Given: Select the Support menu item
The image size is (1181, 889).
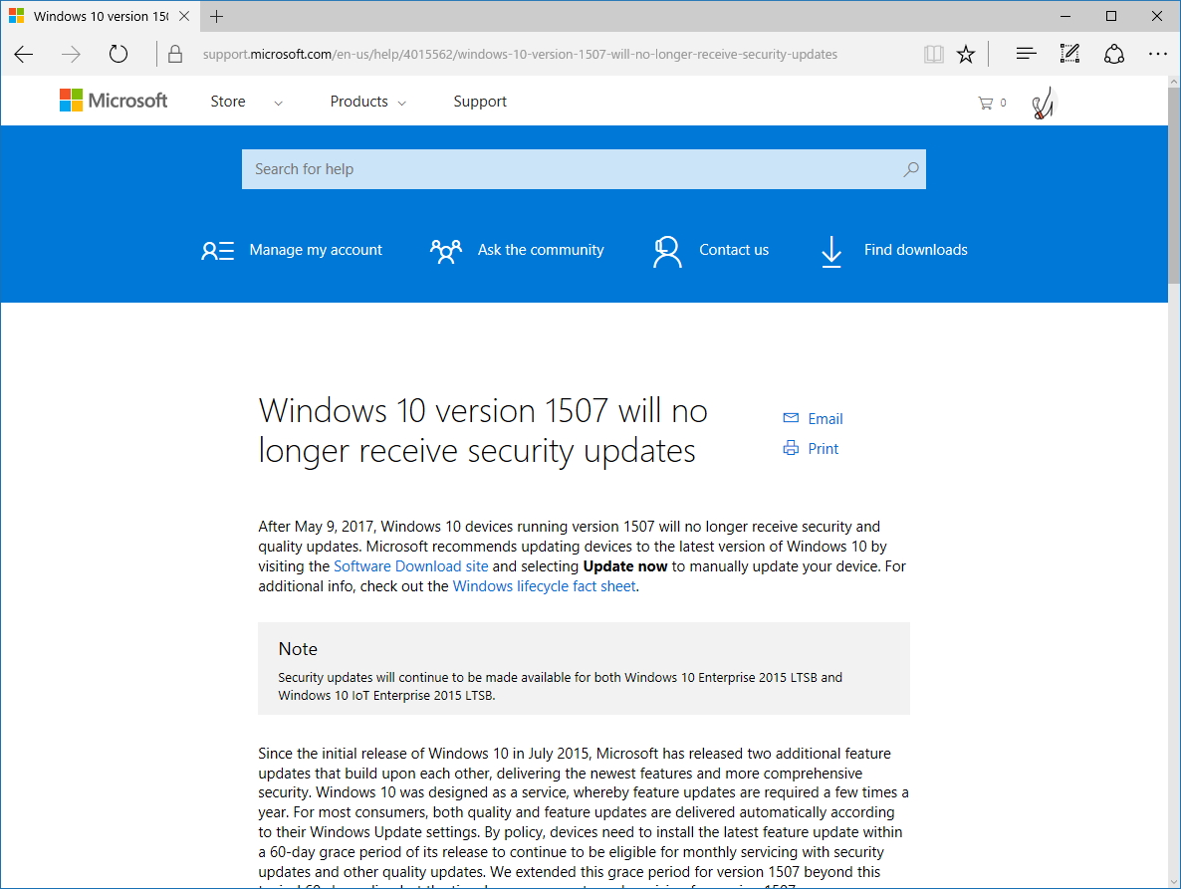Looking at the screenshot, I should point(480,101).
